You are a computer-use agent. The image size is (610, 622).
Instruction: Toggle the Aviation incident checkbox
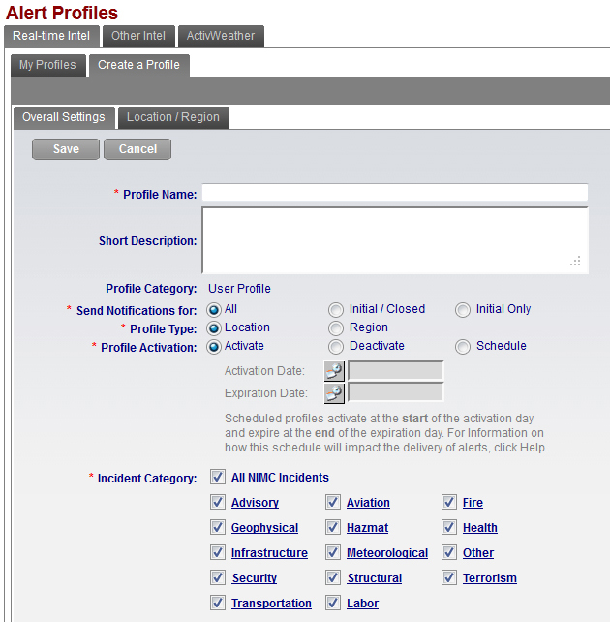coord(333,503)
